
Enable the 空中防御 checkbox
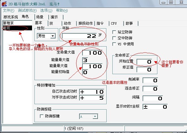[x=114, y=38]
